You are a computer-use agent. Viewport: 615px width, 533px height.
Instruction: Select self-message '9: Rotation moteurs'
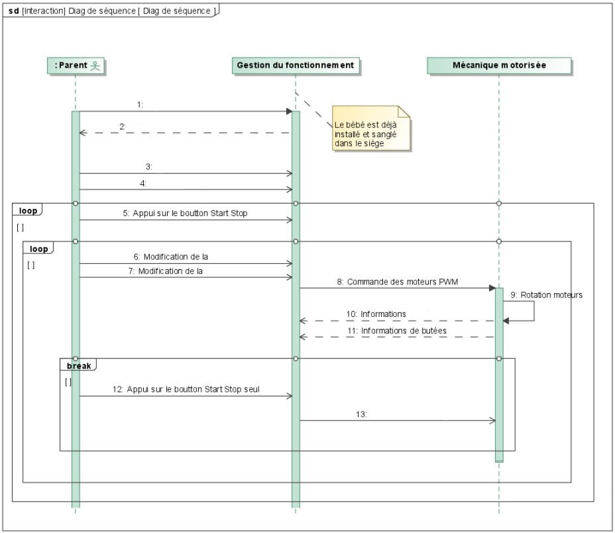tap(546, 295)
